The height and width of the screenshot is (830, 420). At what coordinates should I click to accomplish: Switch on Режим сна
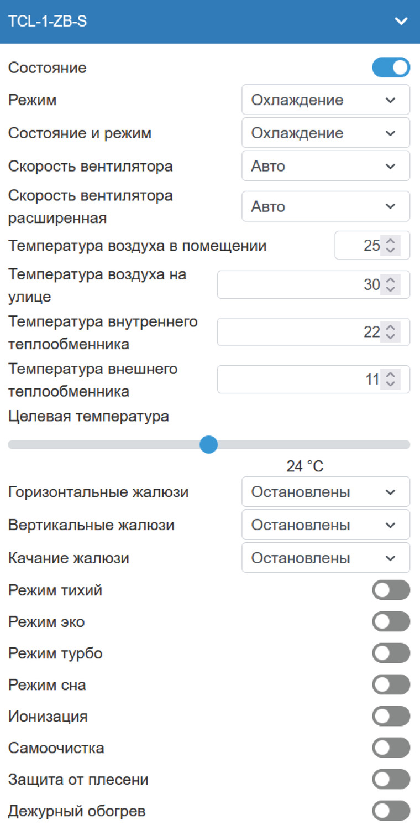[x=391, y=685]
